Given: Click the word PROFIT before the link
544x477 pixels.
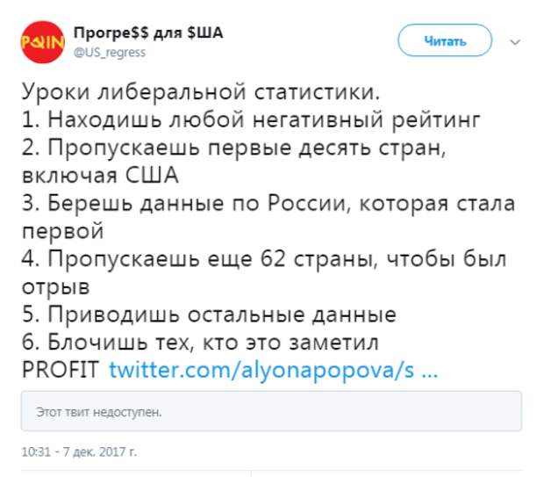Looking at the screenshot, I should [x=61, y=369].
